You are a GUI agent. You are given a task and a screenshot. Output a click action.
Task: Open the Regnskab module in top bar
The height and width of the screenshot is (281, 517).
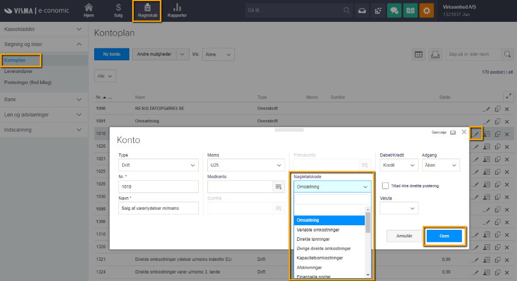148,10
